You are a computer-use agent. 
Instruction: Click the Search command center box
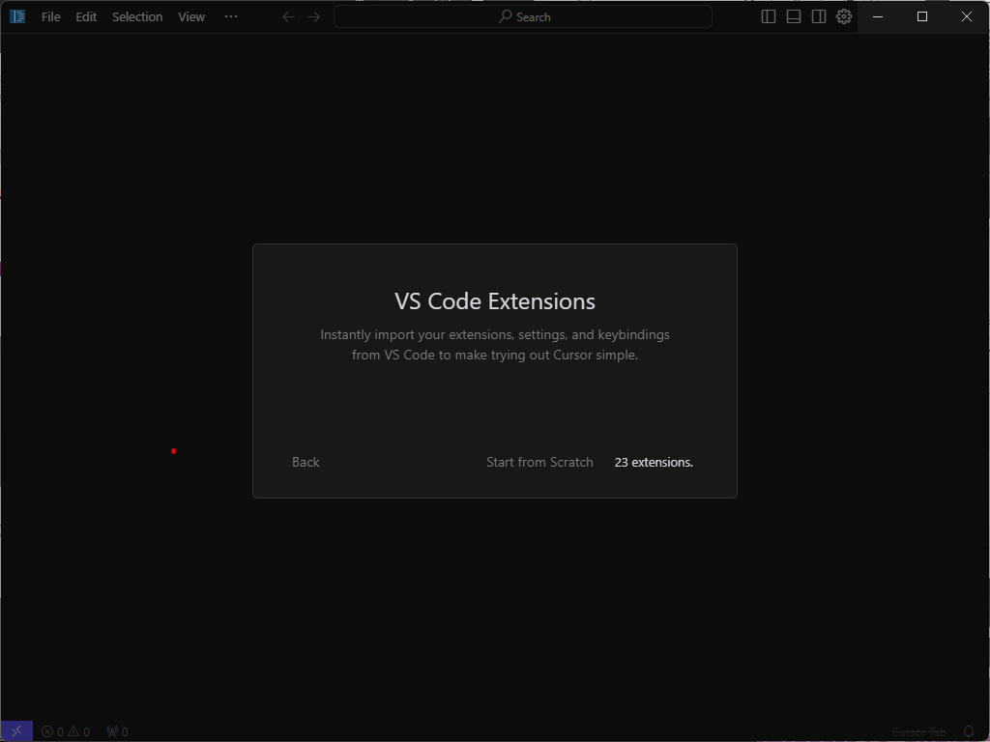pyautogui.click(x=523, y=17)
